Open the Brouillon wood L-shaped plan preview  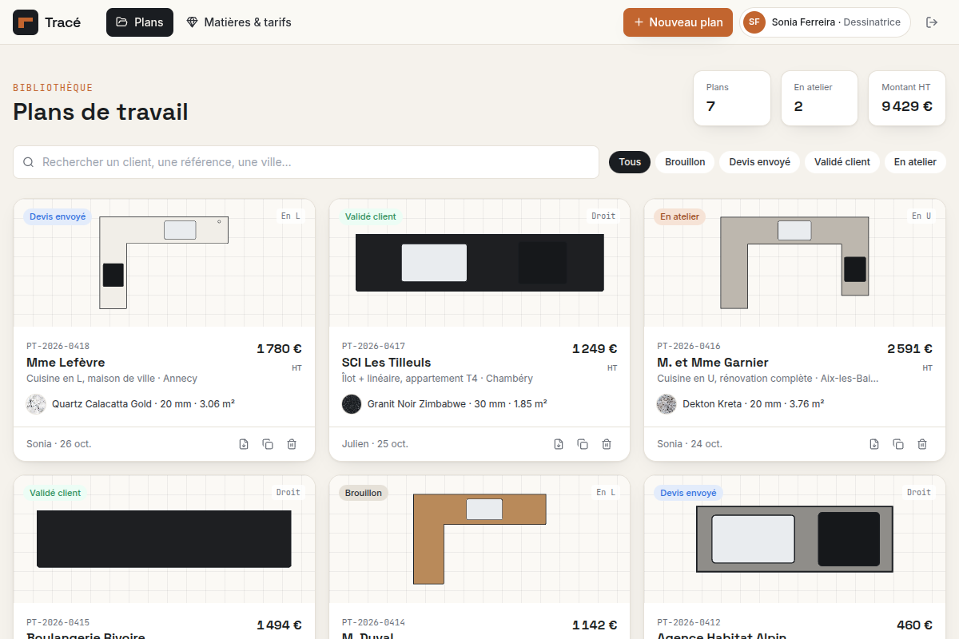tap(479, 539)
